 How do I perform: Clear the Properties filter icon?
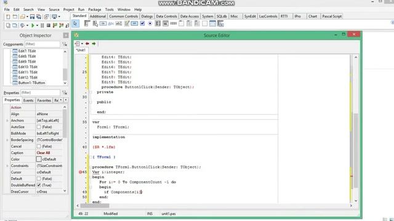tap(65, 93)
